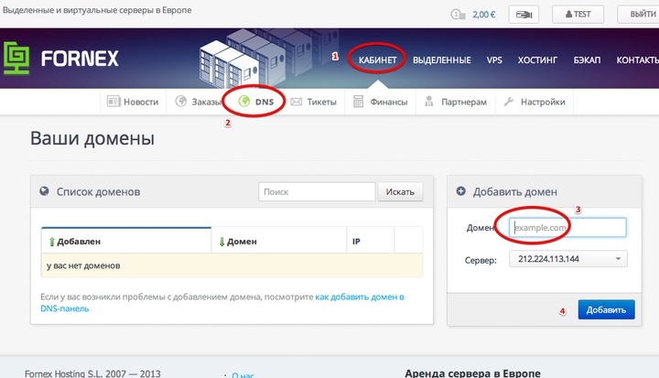Click the ВЫЙТИ logout button
This screenshot has width=659, height=378.
tap(639, 15)
